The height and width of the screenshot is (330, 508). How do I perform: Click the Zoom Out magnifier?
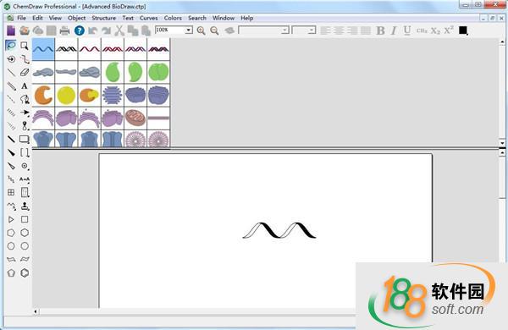[x=214, y=30]
